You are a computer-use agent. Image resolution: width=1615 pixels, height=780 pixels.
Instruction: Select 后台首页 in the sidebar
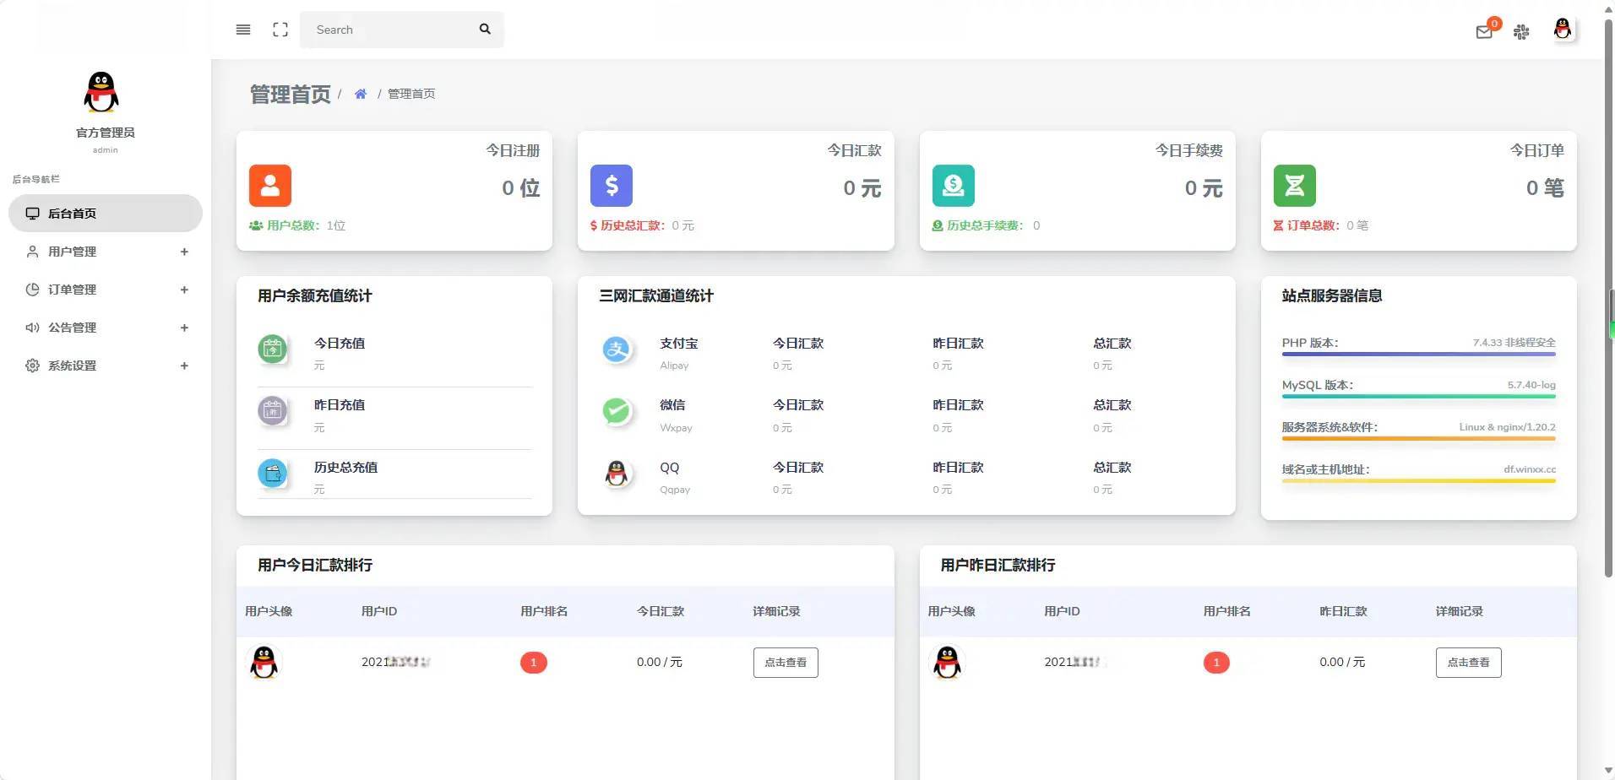105,213
